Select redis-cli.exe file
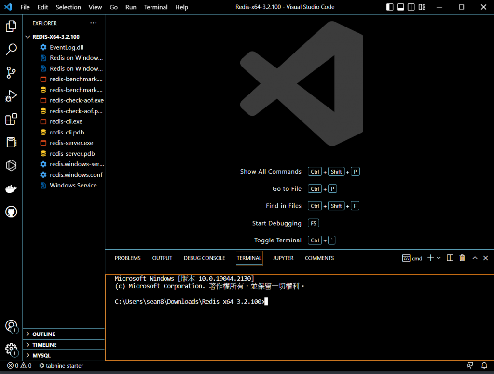The image size is (494, 374). [x=64, y=121]
